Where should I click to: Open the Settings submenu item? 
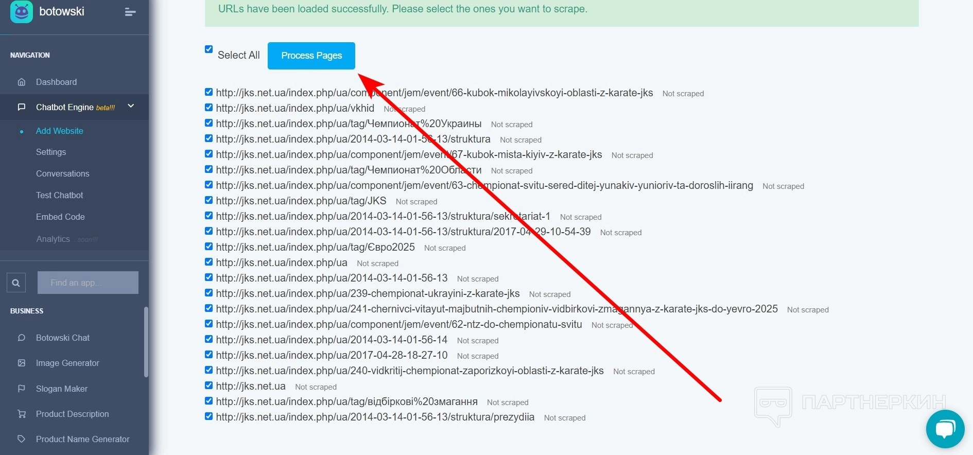coord(51,152)
